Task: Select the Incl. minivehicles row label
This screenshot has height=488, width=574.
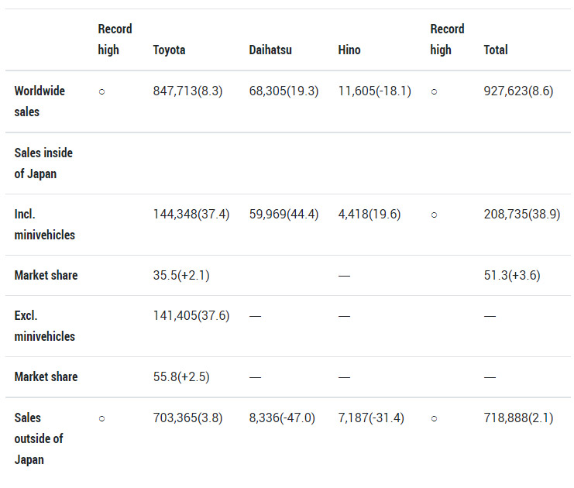Action: (44, 224)
